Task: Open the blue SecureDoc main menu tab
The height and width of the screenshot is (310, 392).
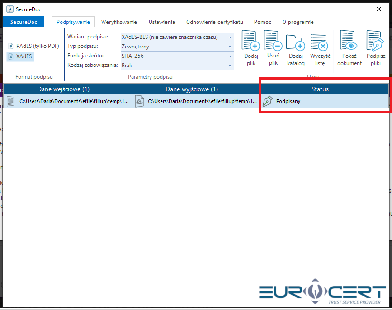Action: [24, 22]
